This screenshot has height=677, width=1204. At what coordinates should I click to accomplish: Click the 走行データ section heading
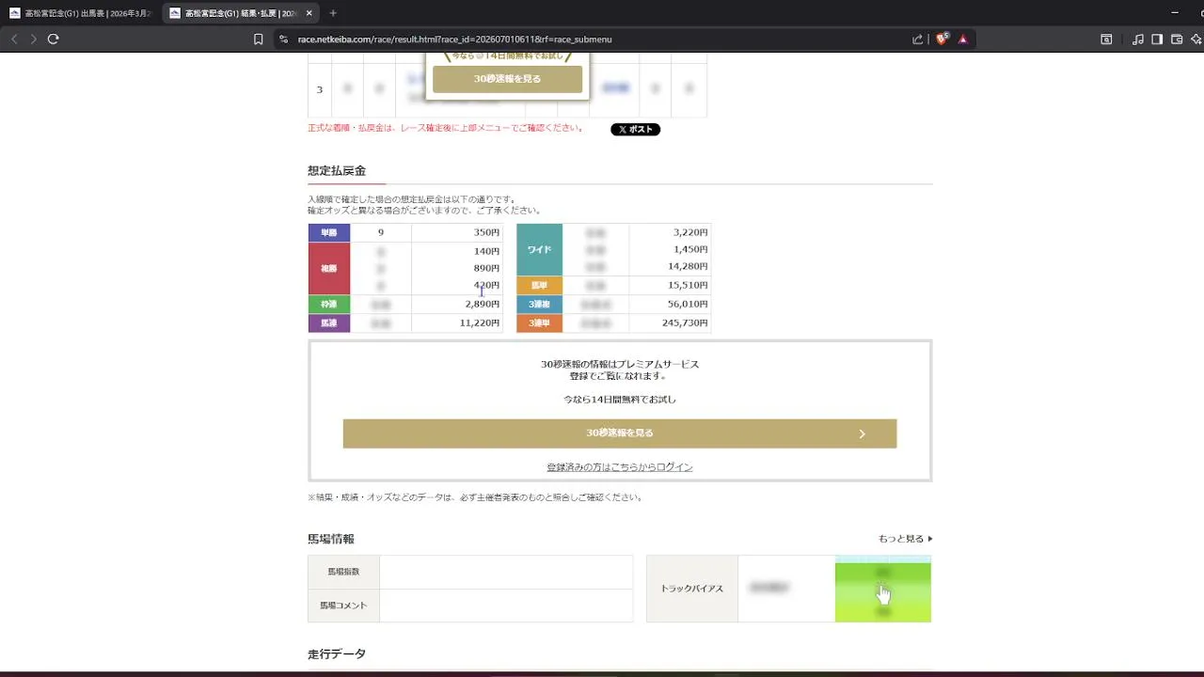tap(337, 653)
